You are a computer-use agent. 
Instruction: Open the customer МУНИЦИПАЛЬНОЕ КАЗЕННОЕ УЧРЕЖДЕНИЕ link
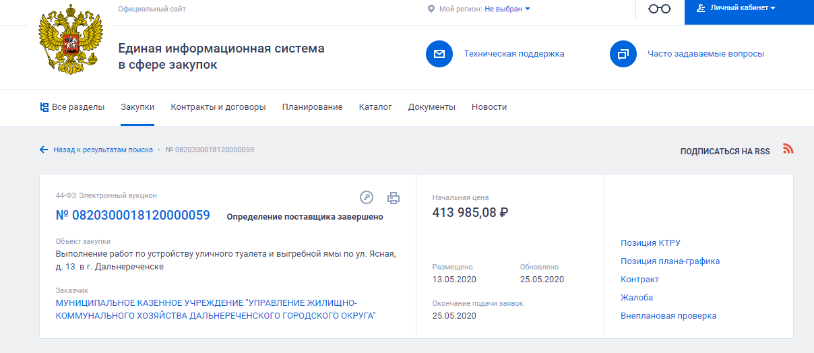(x=216, y=309)
